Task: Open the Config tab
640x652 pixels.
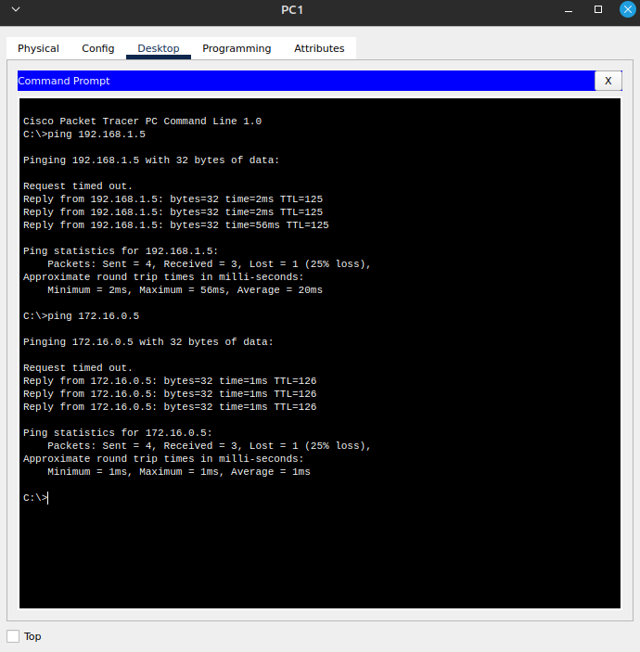Action: (98, 48)
